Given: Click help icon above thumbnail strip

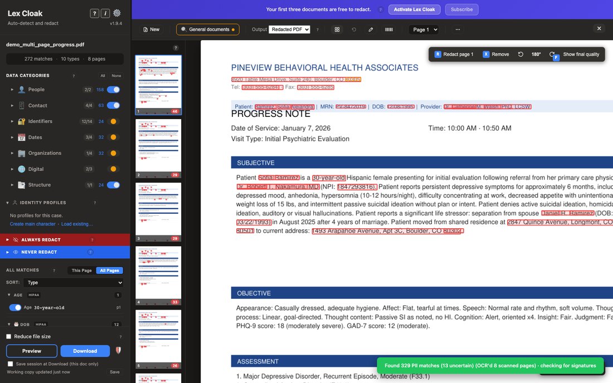Looking at the screenshot, I should (x=176, y=48).
